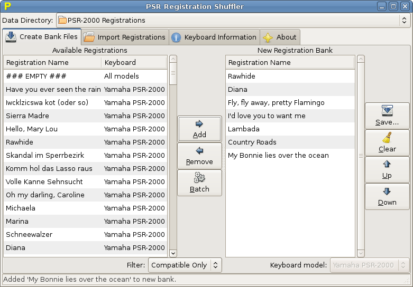The width and height of the screenshot is (413, 287).
Task: Go to the About tab
Action: 280,37
